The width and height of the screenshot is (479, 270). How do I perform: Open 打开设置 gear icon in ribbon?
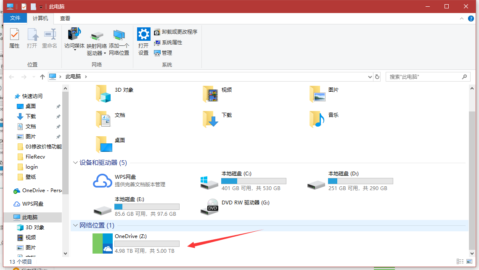(x=143, y=41)
